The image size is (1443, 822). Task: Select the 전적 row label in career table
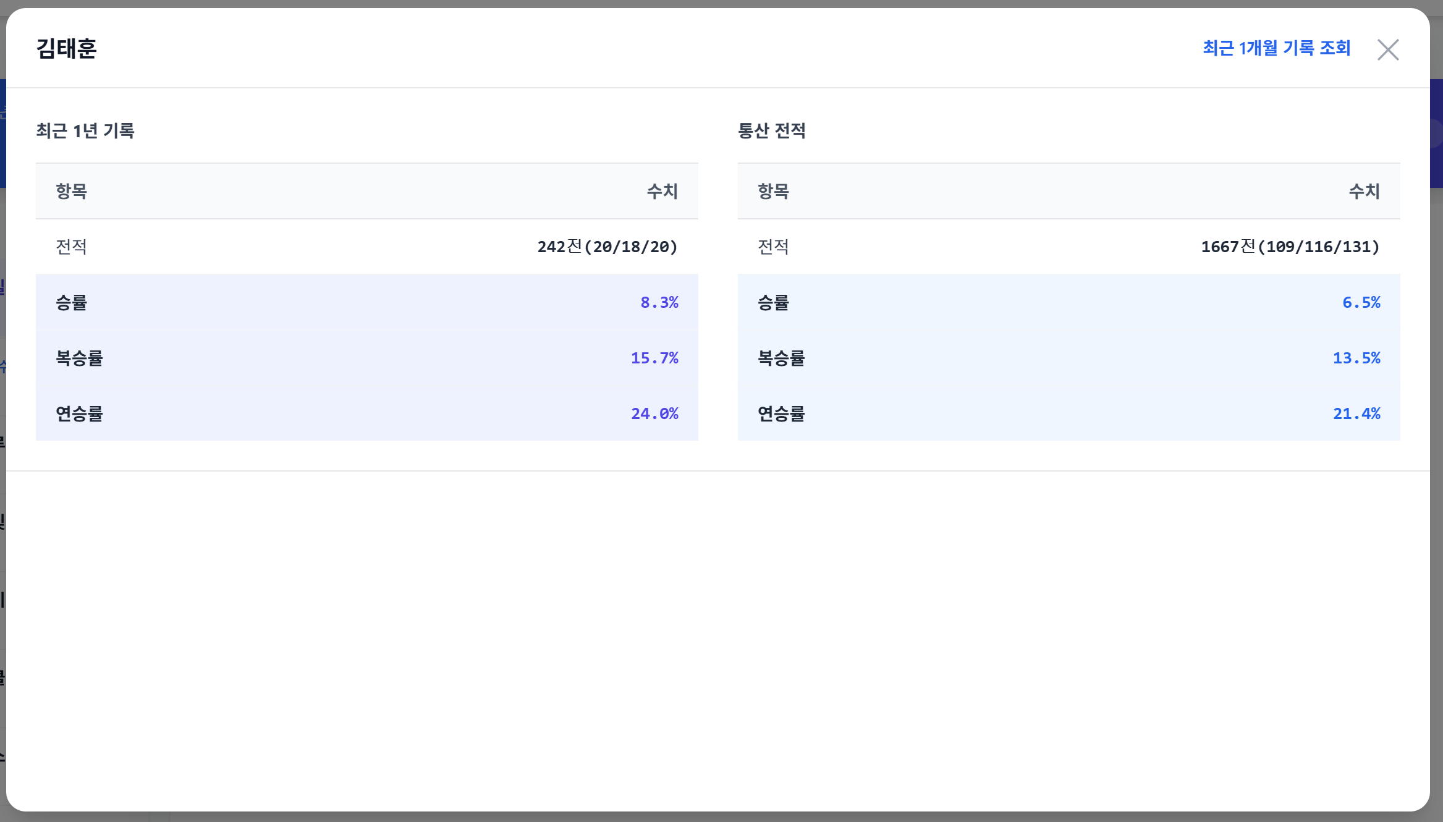coord(774,247)
